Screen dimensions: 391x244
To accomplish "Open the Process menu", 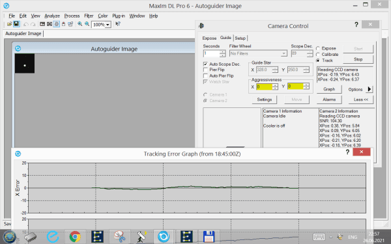I will (72, 16).
